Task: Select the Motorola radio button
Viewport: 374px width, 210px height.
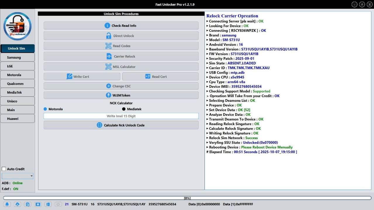Action: pyautogui.click(x=45, y=109)
